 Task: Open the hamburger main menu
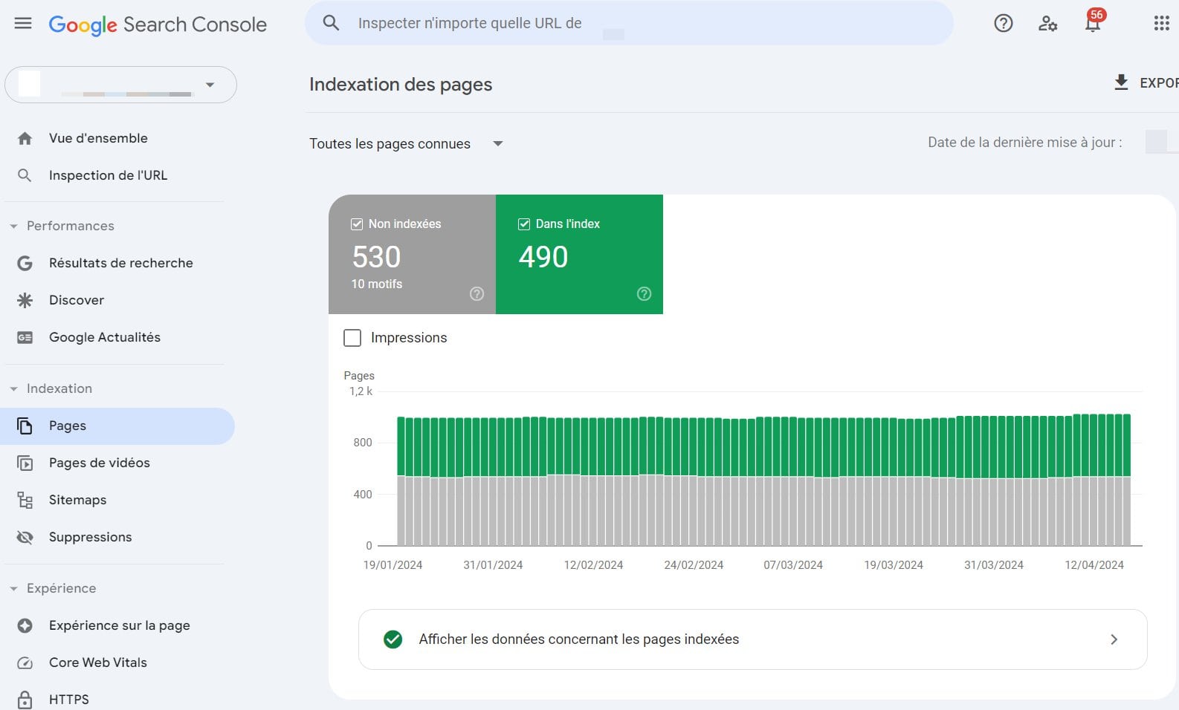pos(23,23)
